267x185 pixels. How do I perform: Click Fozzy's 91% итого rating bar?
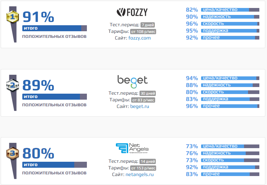(x=55, y=28)
